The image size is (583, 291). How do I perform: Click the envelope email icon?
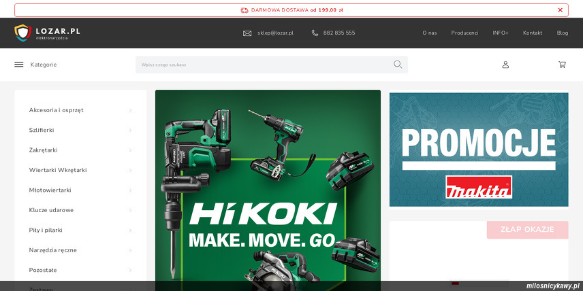(247, 33)
